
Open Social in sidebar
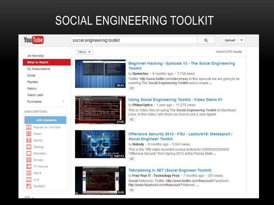(x=31, y=75)
